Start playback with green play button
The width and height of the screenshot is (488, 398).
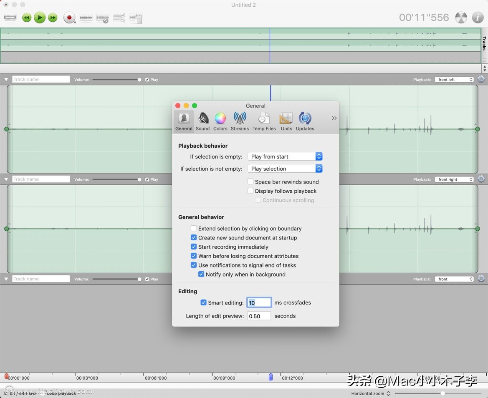pyautogui.click(x=40, y=18)
